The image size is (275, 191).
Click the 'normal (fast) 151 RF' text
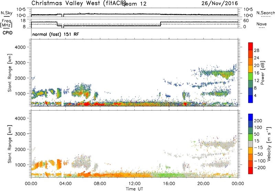[x=56, y=34]
